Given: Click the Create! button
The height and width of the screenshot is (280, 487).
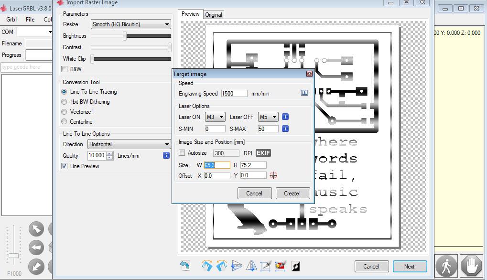Looking at the screenshot, I should pyautogui.click(x=292, y=194).
